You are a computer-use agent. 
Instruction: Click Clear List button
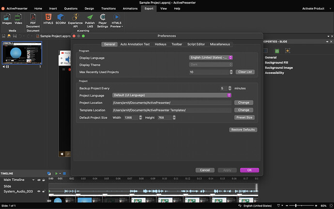[x=245, y=72]
